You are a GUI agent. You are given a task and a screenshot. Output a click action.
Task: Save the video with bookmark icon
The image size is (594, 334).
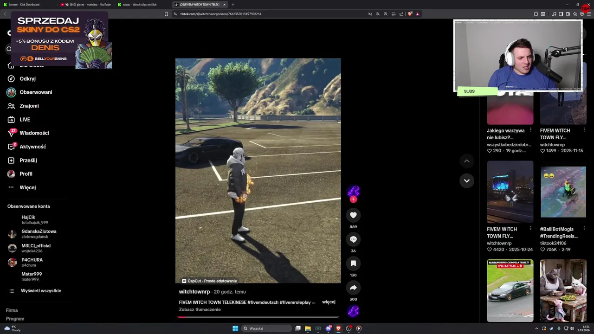[353, 263]
